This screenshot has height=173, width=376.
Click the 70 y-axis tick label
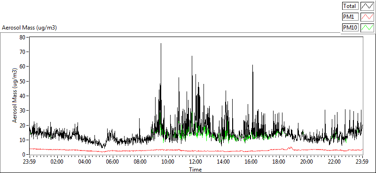[23, 52]
